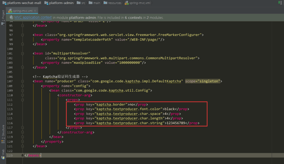
Task: Click the Spring context icon in notification bar
Action: pos(11,17)
